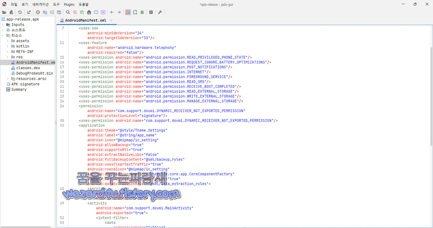Open the 네비게이션 menu
433x228 pixels.
41,4
